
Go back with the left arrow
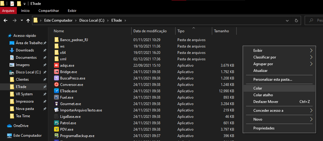(5, 20)
